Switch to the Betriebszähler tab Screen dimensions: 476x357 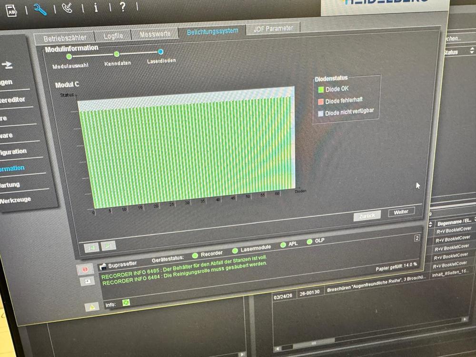coord(65,39)
